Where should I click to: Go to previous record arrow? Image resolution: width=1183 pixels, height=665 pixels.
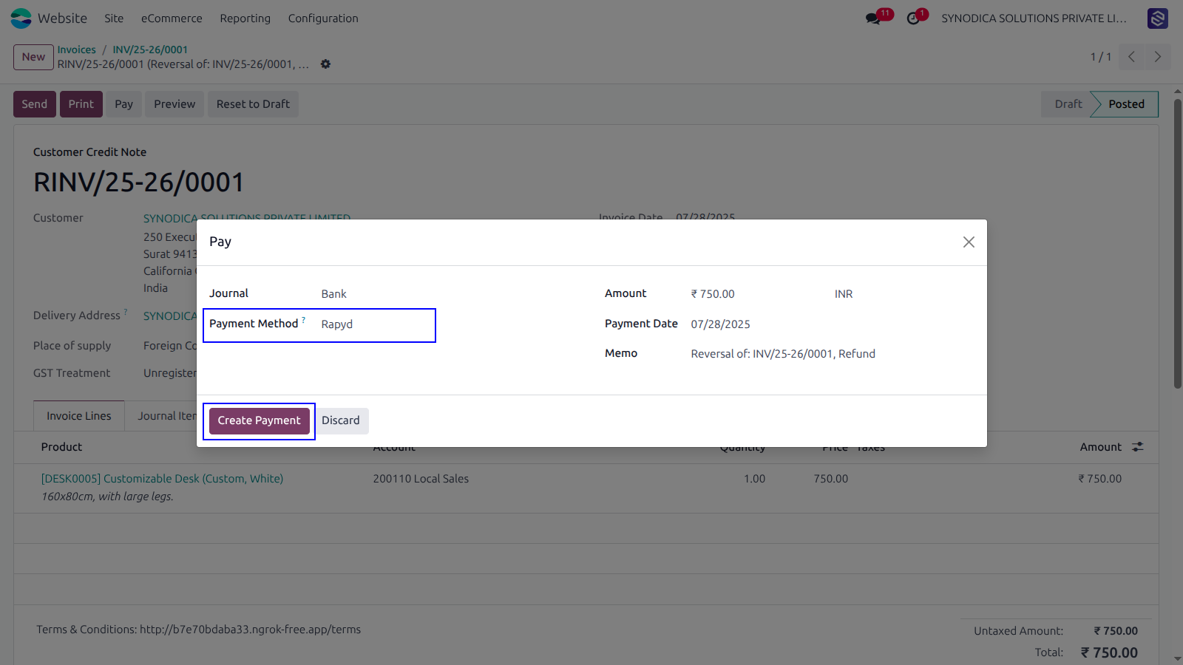coord(1131,57)
